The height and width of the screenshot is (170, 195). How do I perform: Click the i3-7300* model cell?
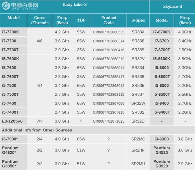(x=13, y=139)
